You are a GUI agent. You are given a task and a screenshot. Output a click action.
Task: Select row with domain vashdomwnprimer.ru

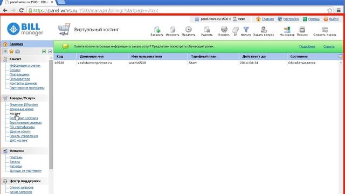pos(197,63)
